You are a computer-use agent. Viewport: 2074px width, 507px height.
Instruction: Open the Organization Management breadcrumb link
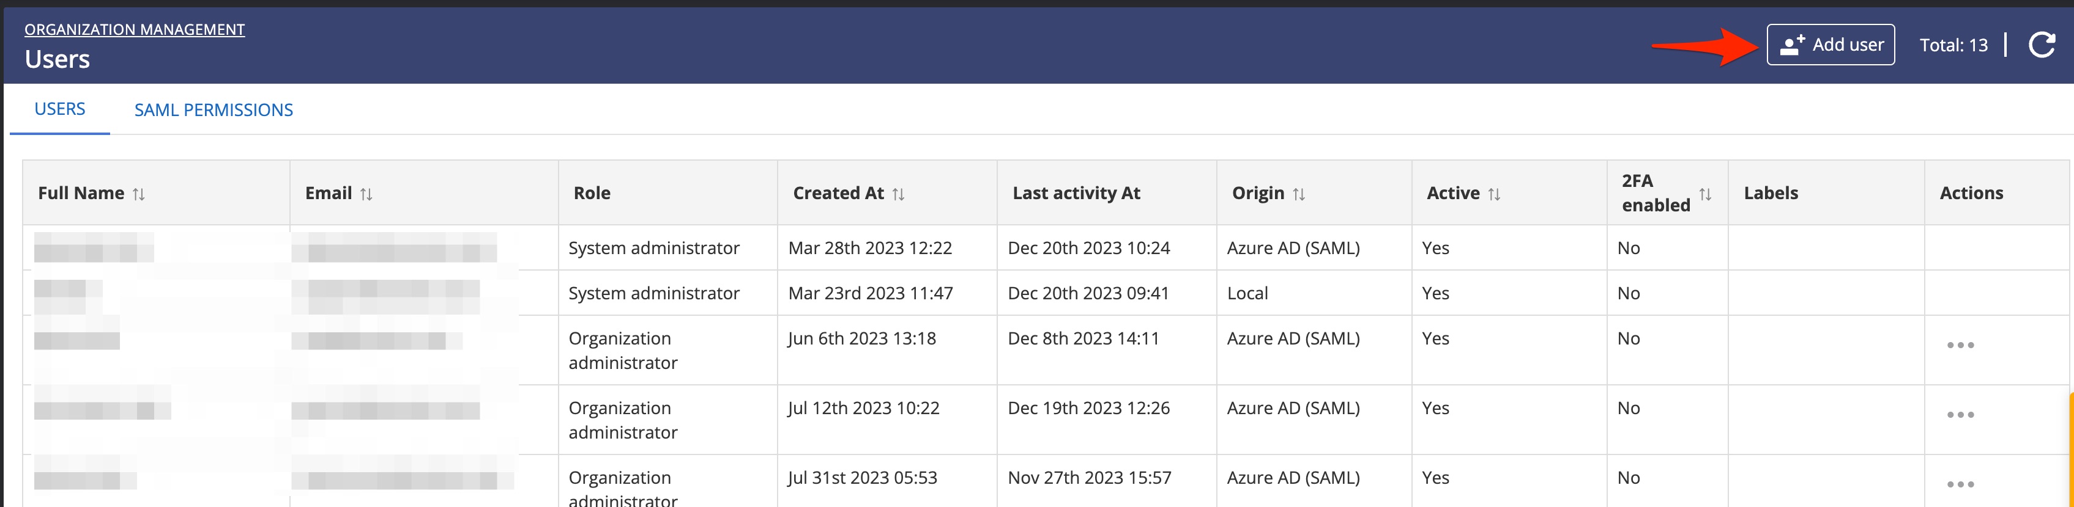coord(135,30)
